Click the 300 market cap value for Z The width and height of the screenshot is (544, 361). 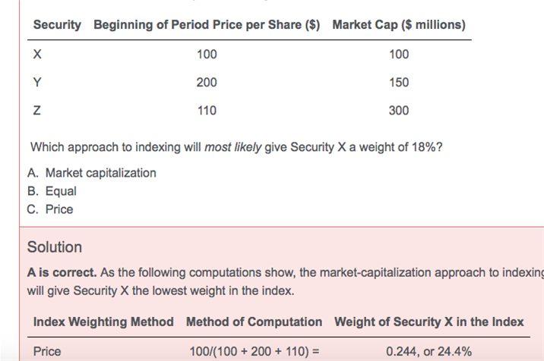click(399, 111)
